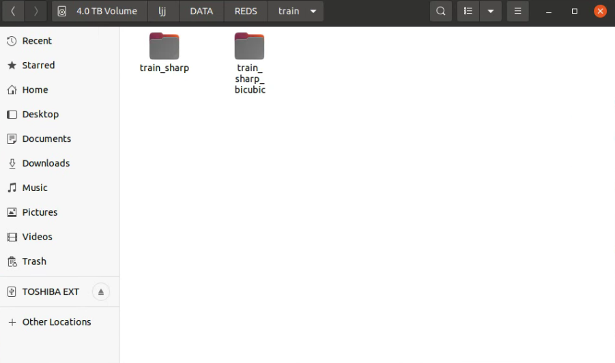Open Recent in the sidebar
This screenshot has height=363, width=615.
pyautogui.click(x=59, y=41)
